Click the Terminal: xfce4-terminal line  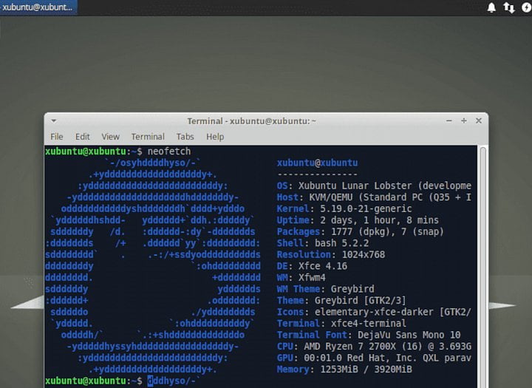pos(341,324)
